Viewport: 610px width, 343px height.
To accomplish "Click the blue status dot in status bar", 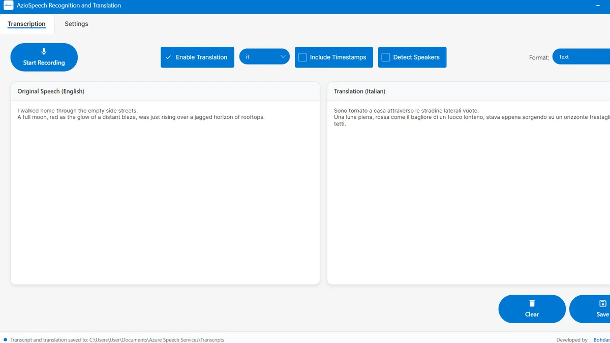I will click(x=5, y=339).
